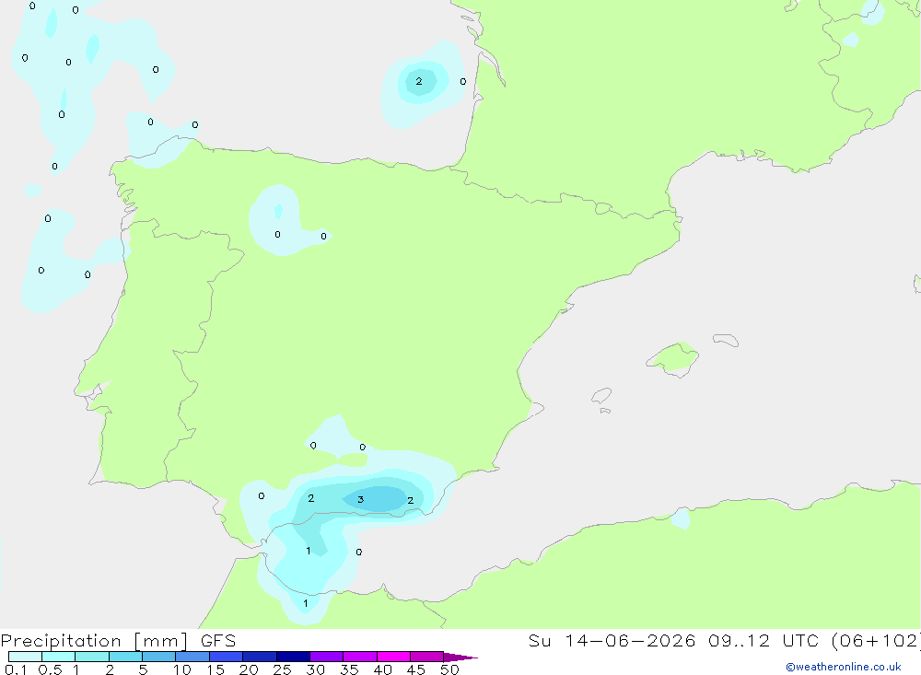
Task: Click the 'Precipitation [mm]' title text
Action: (94, 640)
